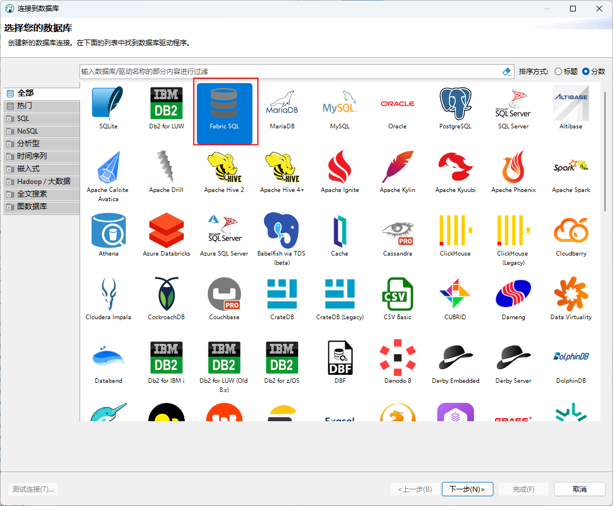Click the 下一步(N) button
The width and height of the screenshot is (613, 506).
(x=467, y=489)
